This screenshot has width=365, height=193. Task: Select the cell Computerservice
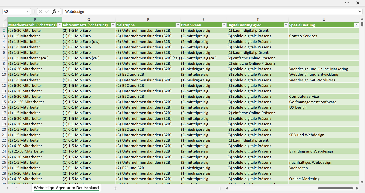pyautogui.click(x=324, y=96)
